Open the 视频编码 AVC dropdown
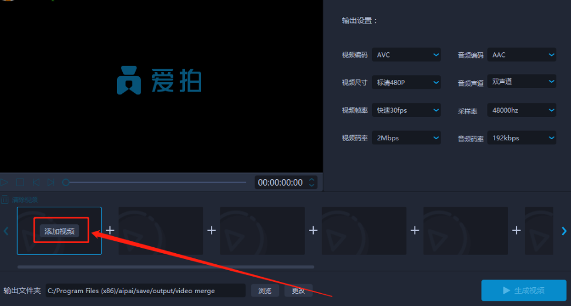The image size is (571, 306). [406, 55]
